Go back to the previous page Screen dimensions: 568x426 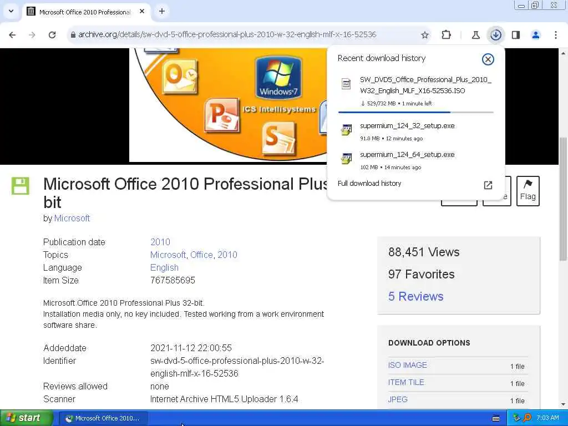coord(12,35)
